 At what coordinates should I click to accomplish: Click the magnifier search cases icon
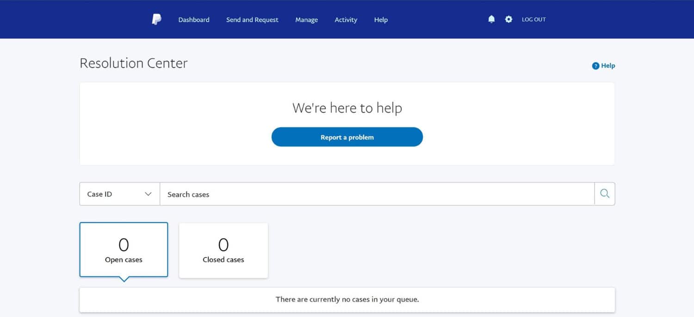pyautogui.click(x=605, y=194)
